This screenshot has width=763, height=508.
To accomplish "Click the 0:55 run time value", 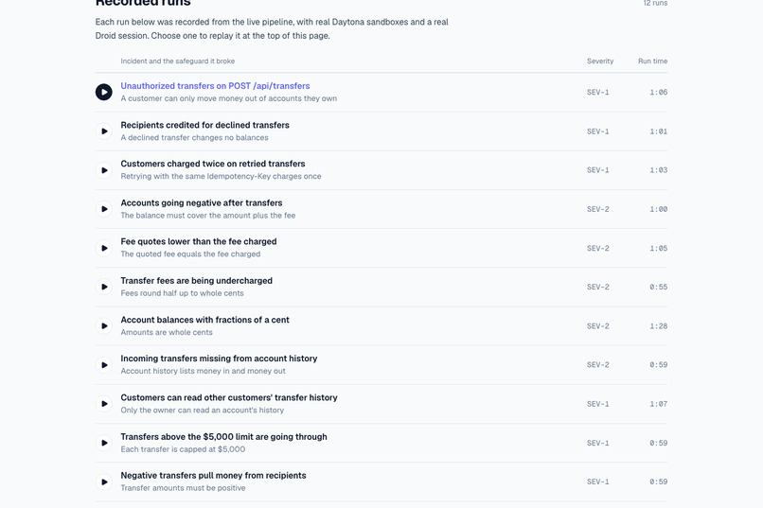I will (658, 288).
